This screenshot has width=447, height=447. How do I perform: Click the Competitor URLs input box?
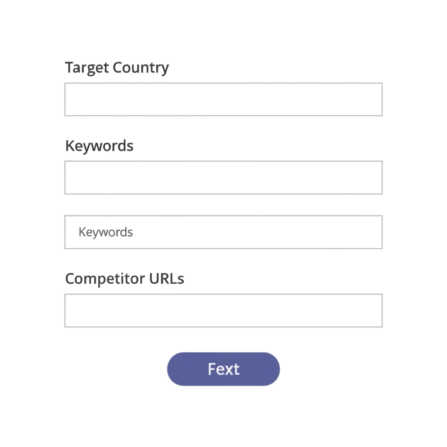click(x=223, y=310)
